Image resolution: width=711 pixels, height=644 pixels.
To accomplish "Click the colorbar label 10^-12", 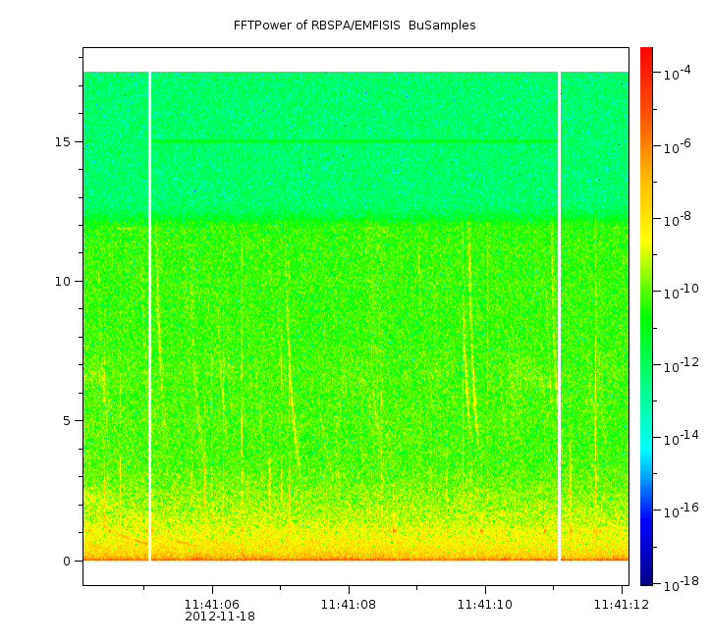I will (681, 365).
